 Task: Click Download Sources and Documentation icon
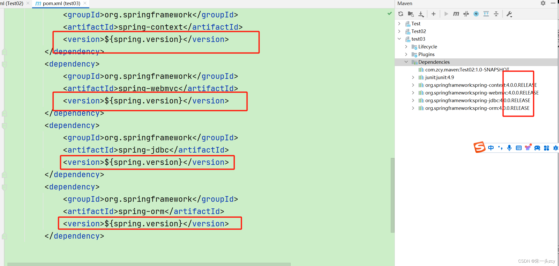[421, 14]
